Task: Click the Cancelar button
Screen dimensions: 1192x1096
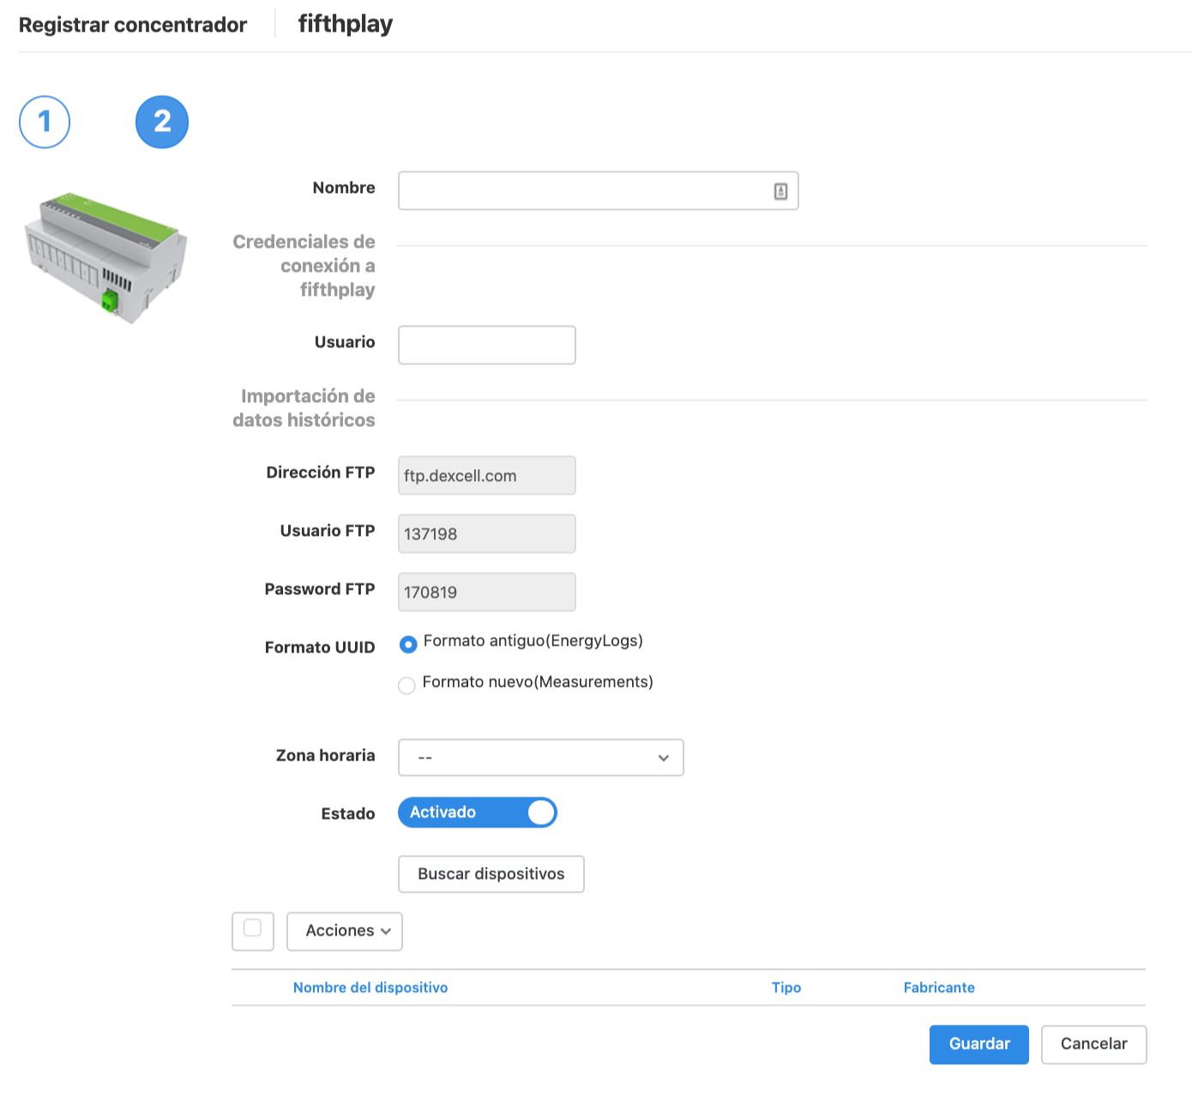Action: pos(1094,1045)
